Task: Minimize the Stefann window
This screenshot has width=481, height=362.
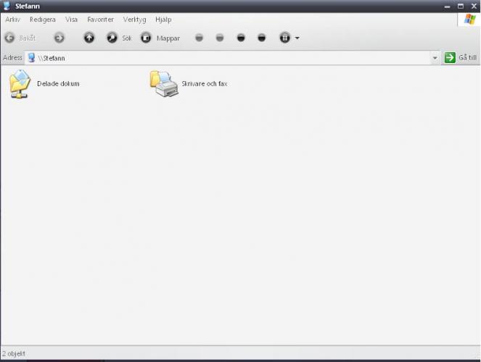Action: point(447,6)
